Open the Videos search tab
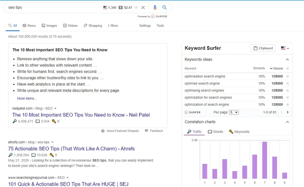 [70, 25]
